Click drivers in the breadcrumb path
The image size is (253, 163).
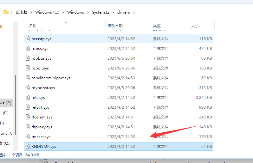(124, 12)
